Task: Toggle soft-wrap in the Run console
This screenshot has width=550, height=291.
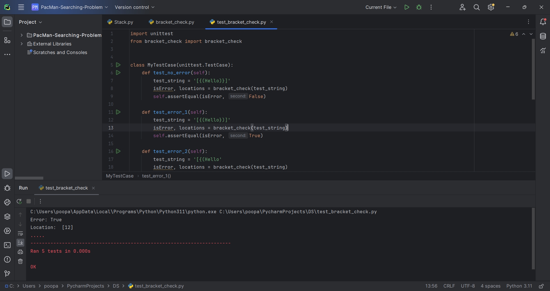Action: tap(20, 234)
